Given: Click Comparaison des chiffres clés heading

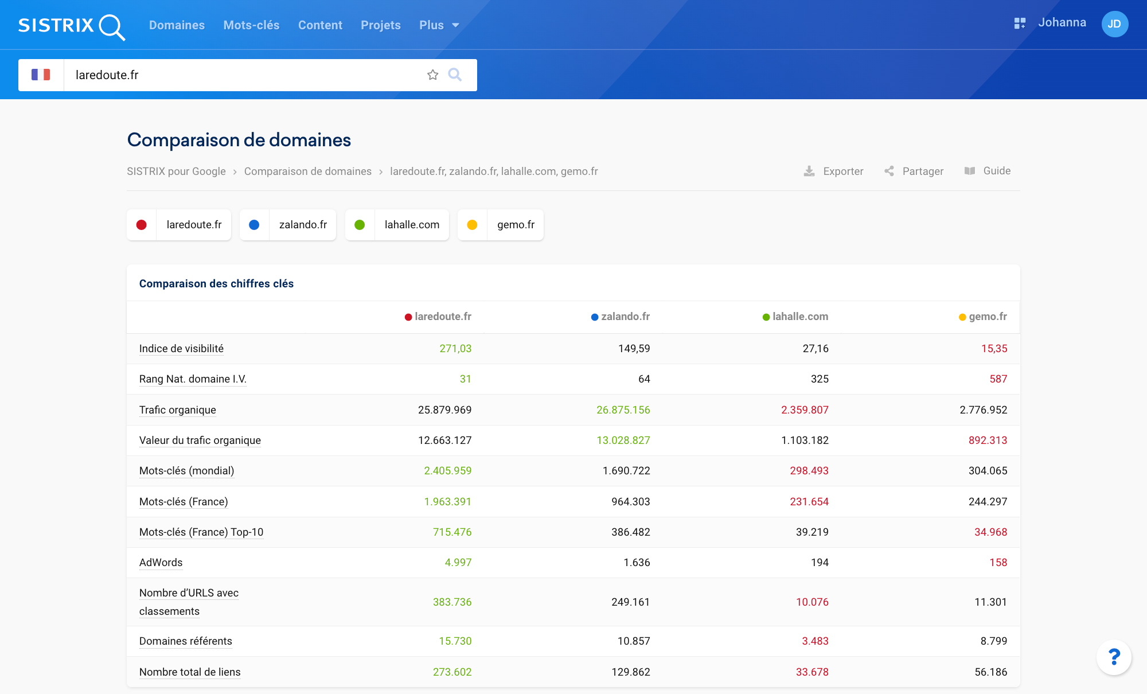Looking at the screenshot, I should [x=216, y=284].
